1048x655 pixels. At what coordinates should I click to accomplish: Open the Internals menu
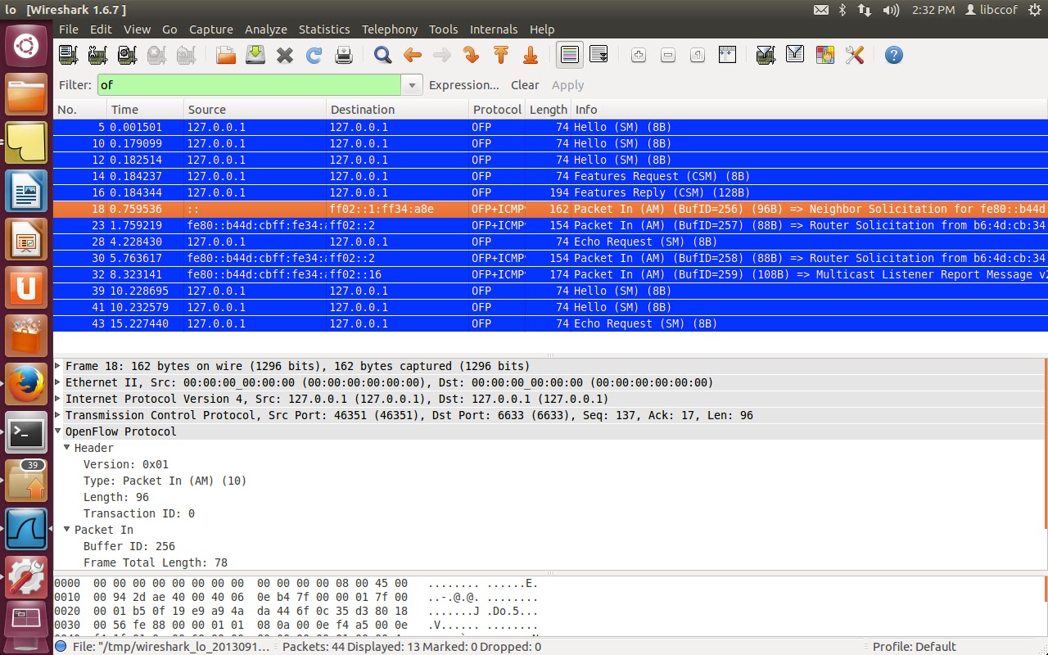click(494, 29)
